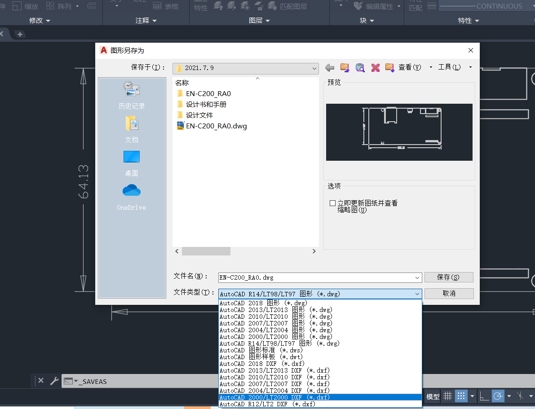Toggle snap mode dotted grid icon
The image size is (535, 409).
(461, 396)
